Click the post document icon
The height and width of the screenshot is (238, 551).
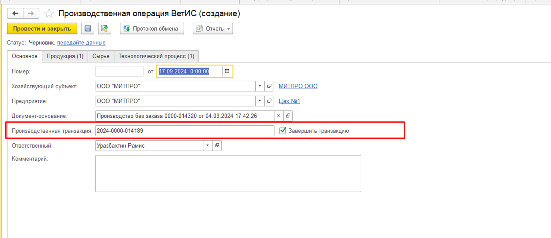click(104, 29)
